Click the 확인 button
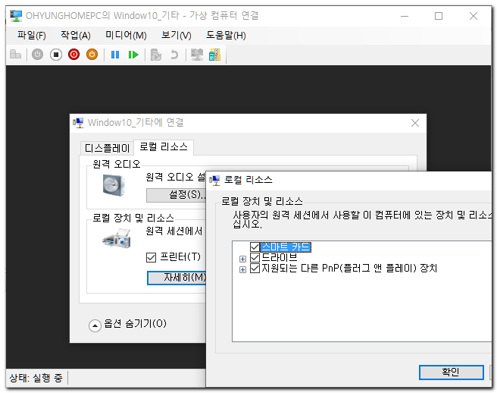The width and height of the screenshot is (497, 393). (x=450, y=372)
